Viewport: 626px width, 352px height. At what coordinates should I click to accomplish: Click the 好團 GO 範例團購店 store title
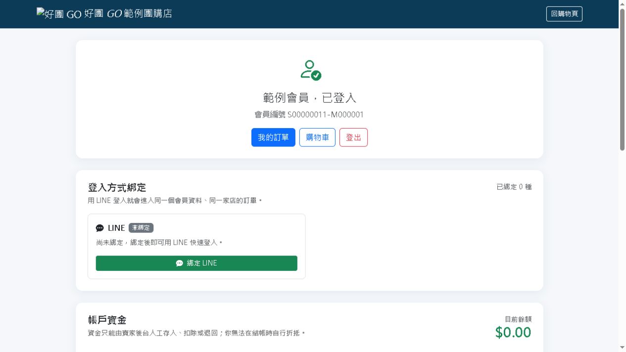128,14
